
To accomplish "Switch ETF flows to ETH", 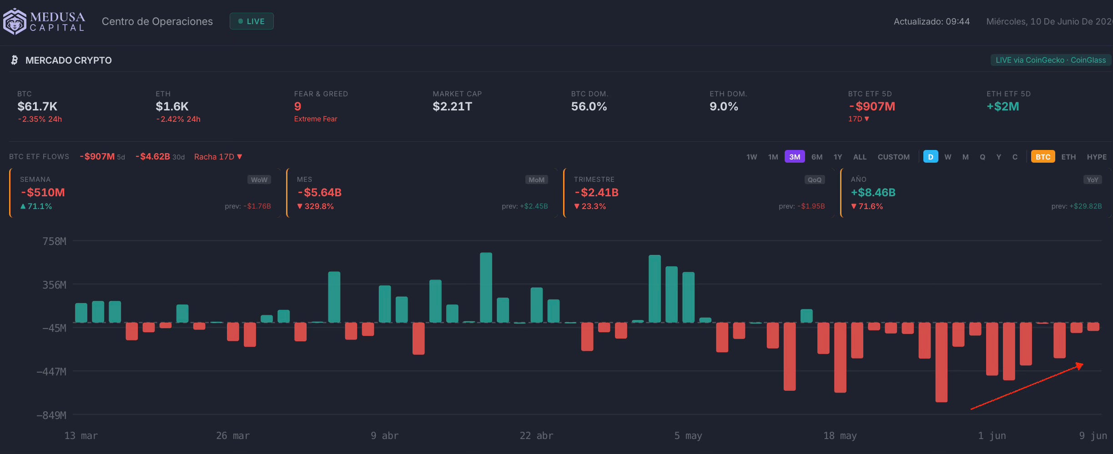I will click(x=1068, y=157).
